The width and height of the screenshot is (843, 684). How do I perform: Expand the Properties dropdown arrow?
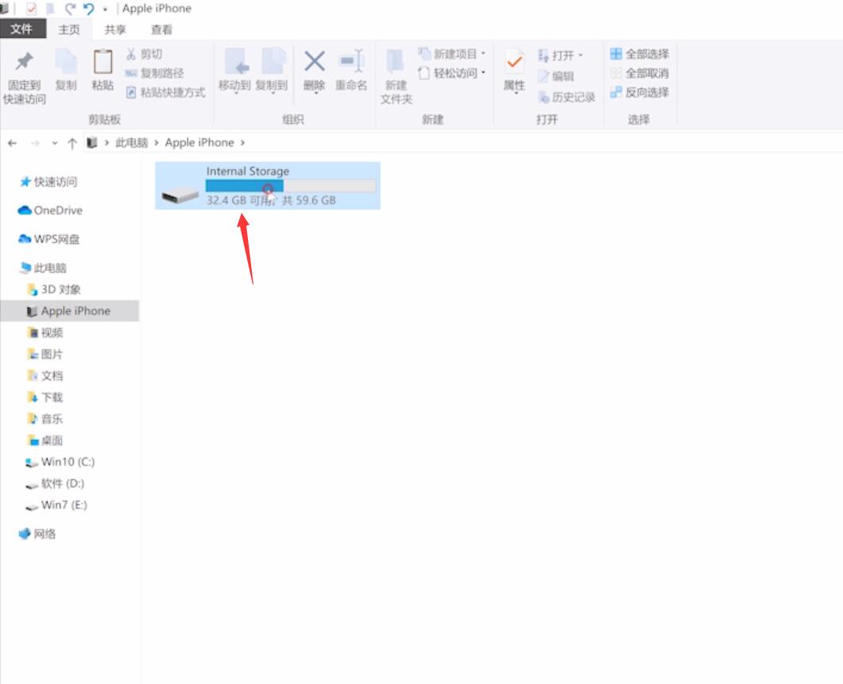[x=516, y=93]
